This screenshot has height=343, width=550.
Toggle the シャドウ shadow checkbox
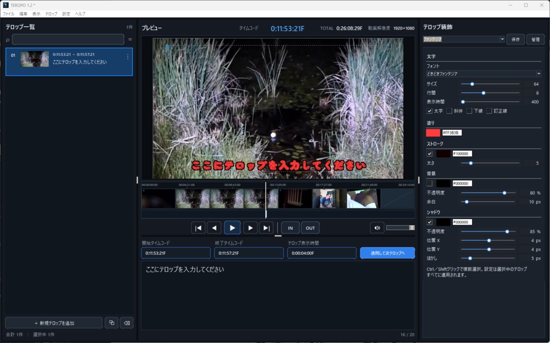point(429,222)
